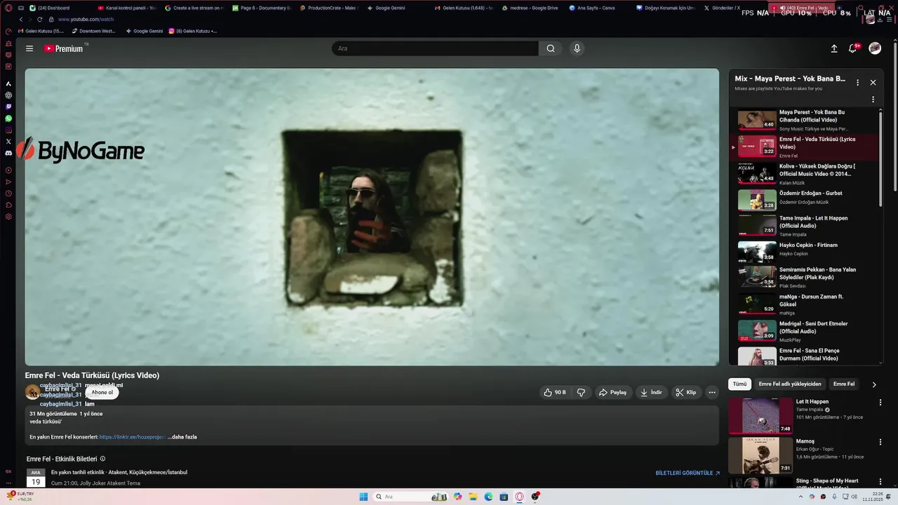Play Hayko Cepkin - Fırtınam item

[805, 252]
